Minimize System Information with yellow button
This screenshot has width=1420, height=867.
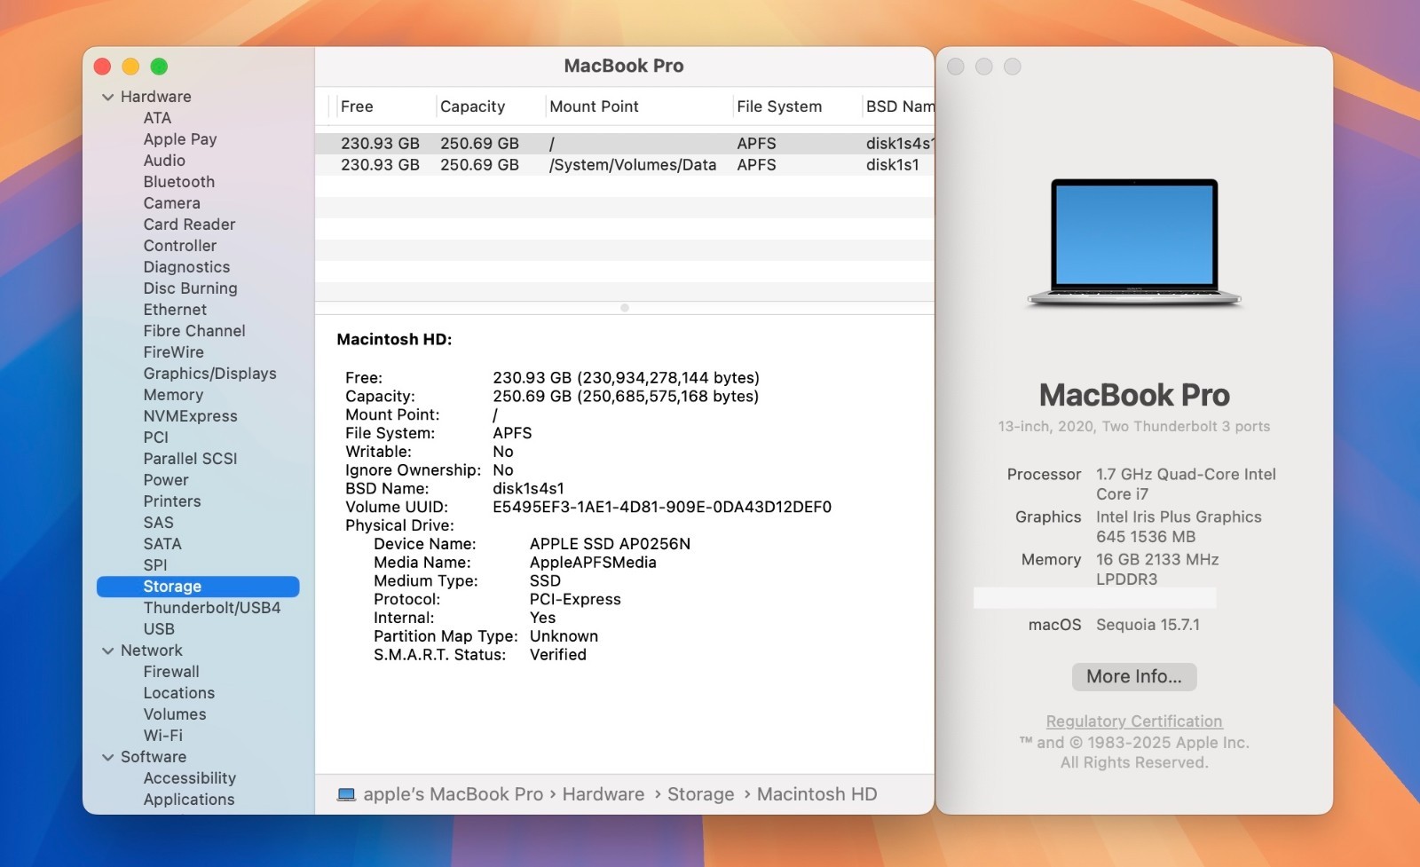[x=130, y=67]
